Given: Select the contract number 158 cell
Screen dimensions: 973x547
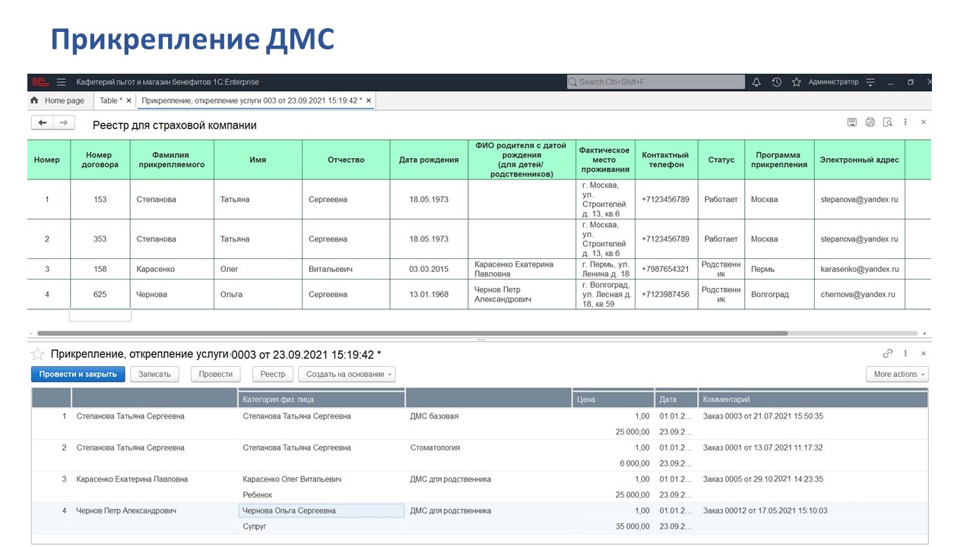Looking at the screenshot, I should coord(100,269).
